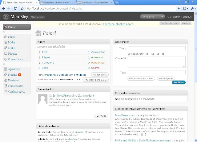Click the browser back arrow
Image resolution: width=197 pixels, height=142 pixels.
(x=3, y=8)
